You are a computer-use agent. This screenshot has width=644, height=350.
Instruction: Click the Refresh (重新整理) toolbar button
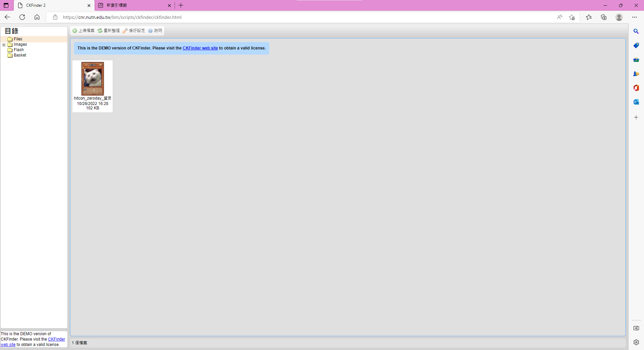point(108,31)
